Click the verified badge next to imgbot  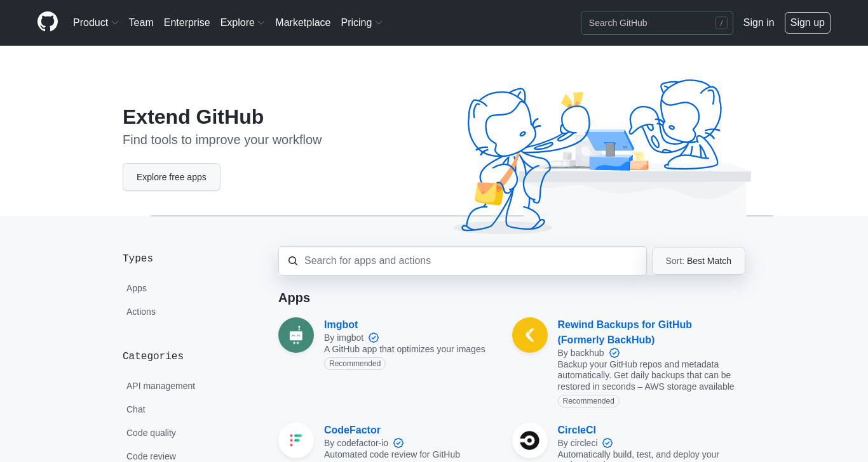pyautogui.click(x=374, y=338)
